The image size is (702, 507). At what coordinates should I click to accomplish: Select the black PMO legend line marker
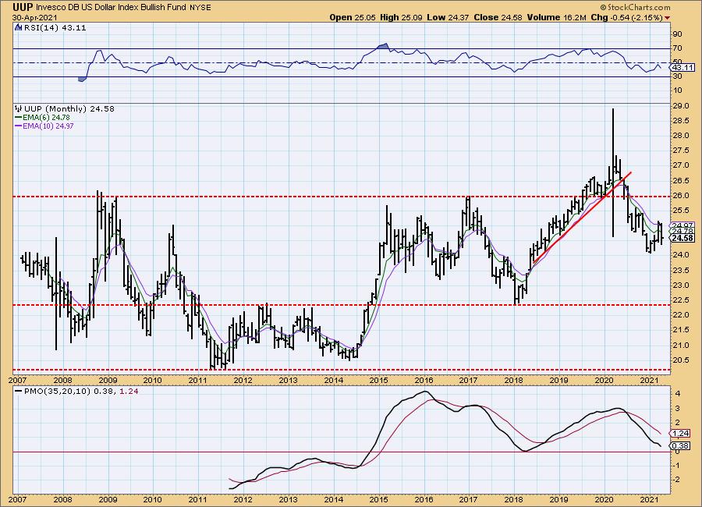point(19,391)
